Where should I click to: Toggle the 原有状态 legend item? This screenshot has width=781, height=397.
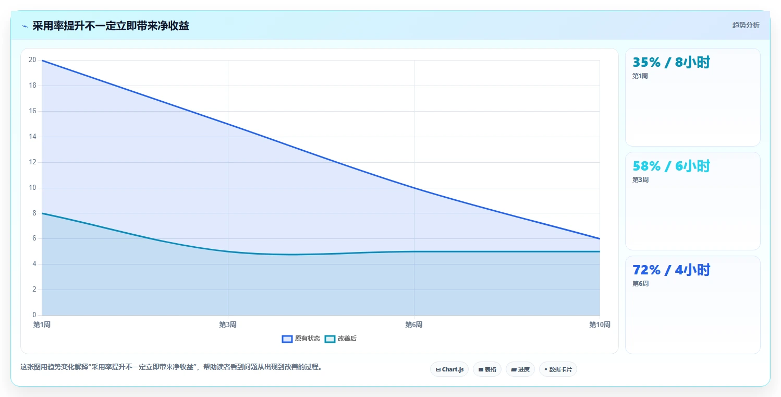click(x=301, y=339)
